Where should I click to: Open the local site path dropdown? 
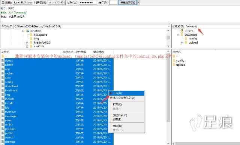[168, 26]
